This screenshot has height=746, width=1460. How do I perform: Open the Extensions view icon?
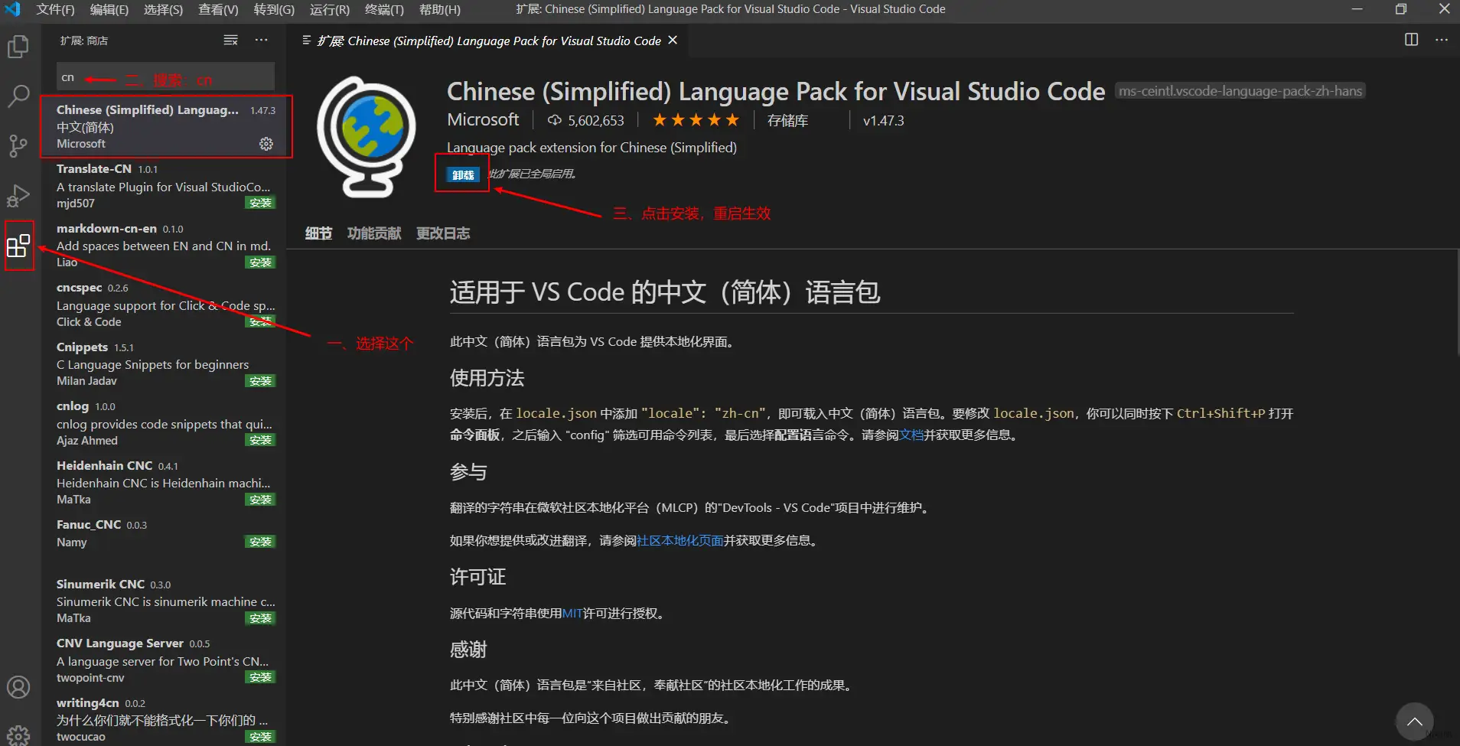[x=18, y=246]
